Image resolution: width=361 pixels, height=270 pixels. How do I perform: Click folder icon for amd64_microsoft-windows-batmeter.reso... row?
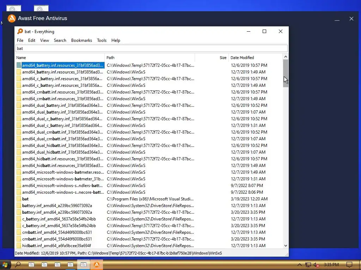point(19,172)
